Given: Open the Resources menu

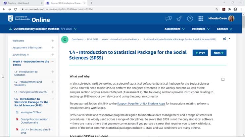Looking at the screenshot, I should click(x=201, y=29).
